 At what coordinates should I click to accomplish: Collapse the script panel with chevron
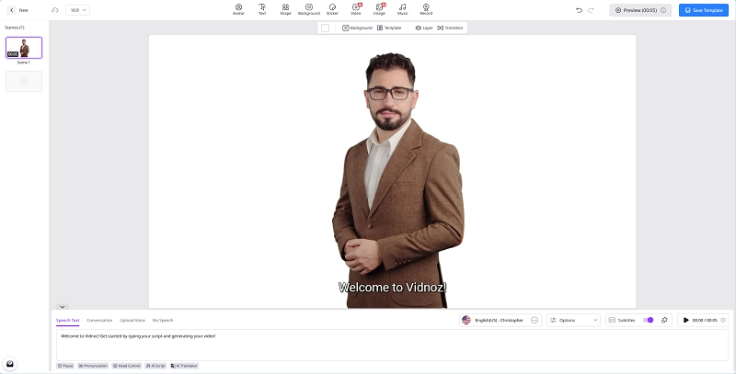pos(62,306)
